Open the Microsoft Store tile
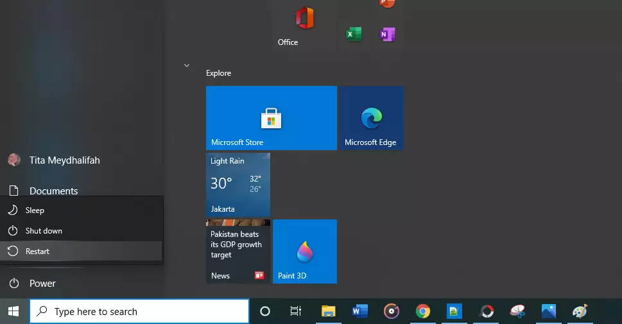The width and height of the screenshot is (622, 324). pyautogui.click(x=272, y=118)
